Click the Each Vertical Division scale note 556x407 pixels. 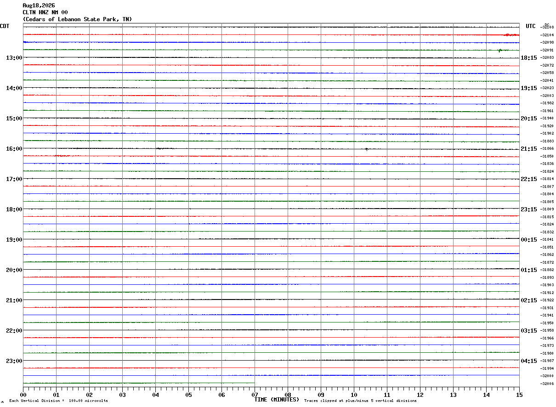click(x=58, y=401)
